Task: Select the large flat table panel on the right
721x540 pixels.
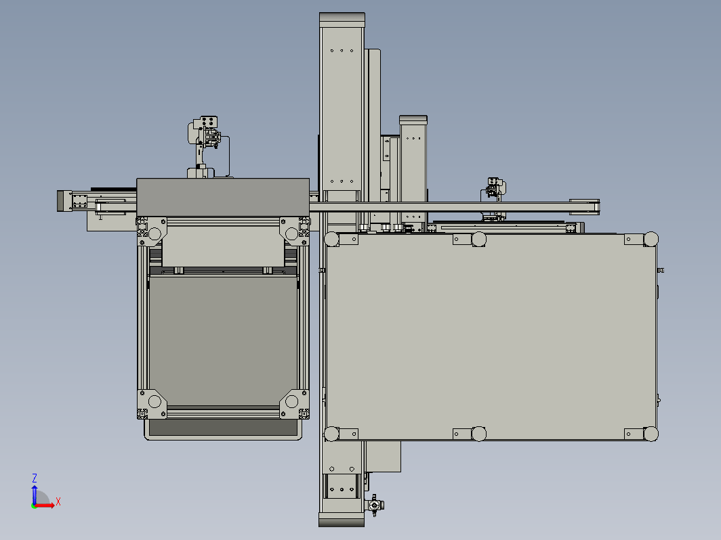Action: (x=491, y=336)
